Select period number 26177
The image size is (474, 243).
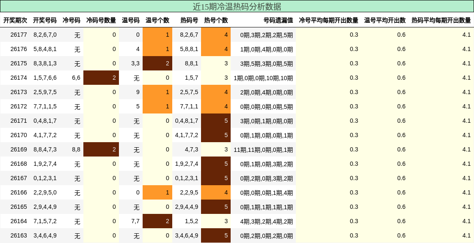click(19, 35)
